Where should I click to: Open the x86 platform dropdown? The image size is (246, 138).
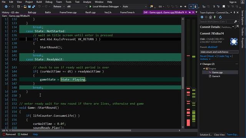click(x=77, y=7)
